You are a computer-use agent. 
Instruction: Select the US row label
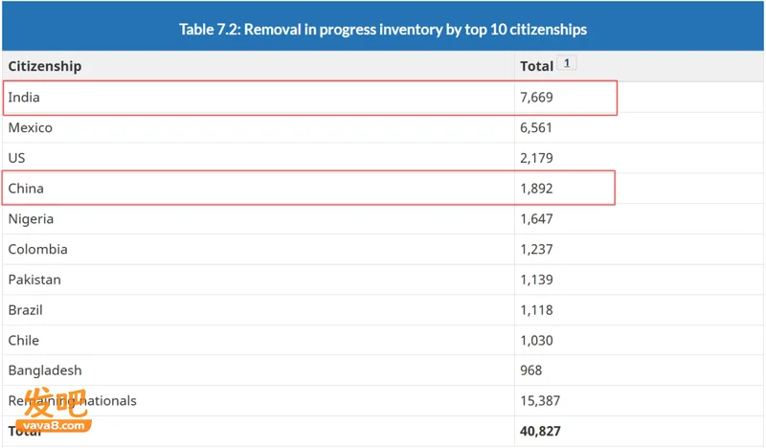pyautogui.click(x=16, y=158)
